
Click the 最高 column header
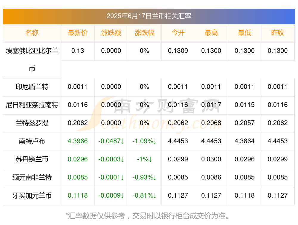click(211, 33)
